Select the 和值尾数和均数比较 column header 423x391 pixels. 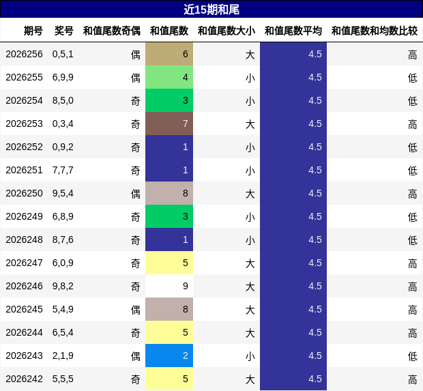pos(375,31)
